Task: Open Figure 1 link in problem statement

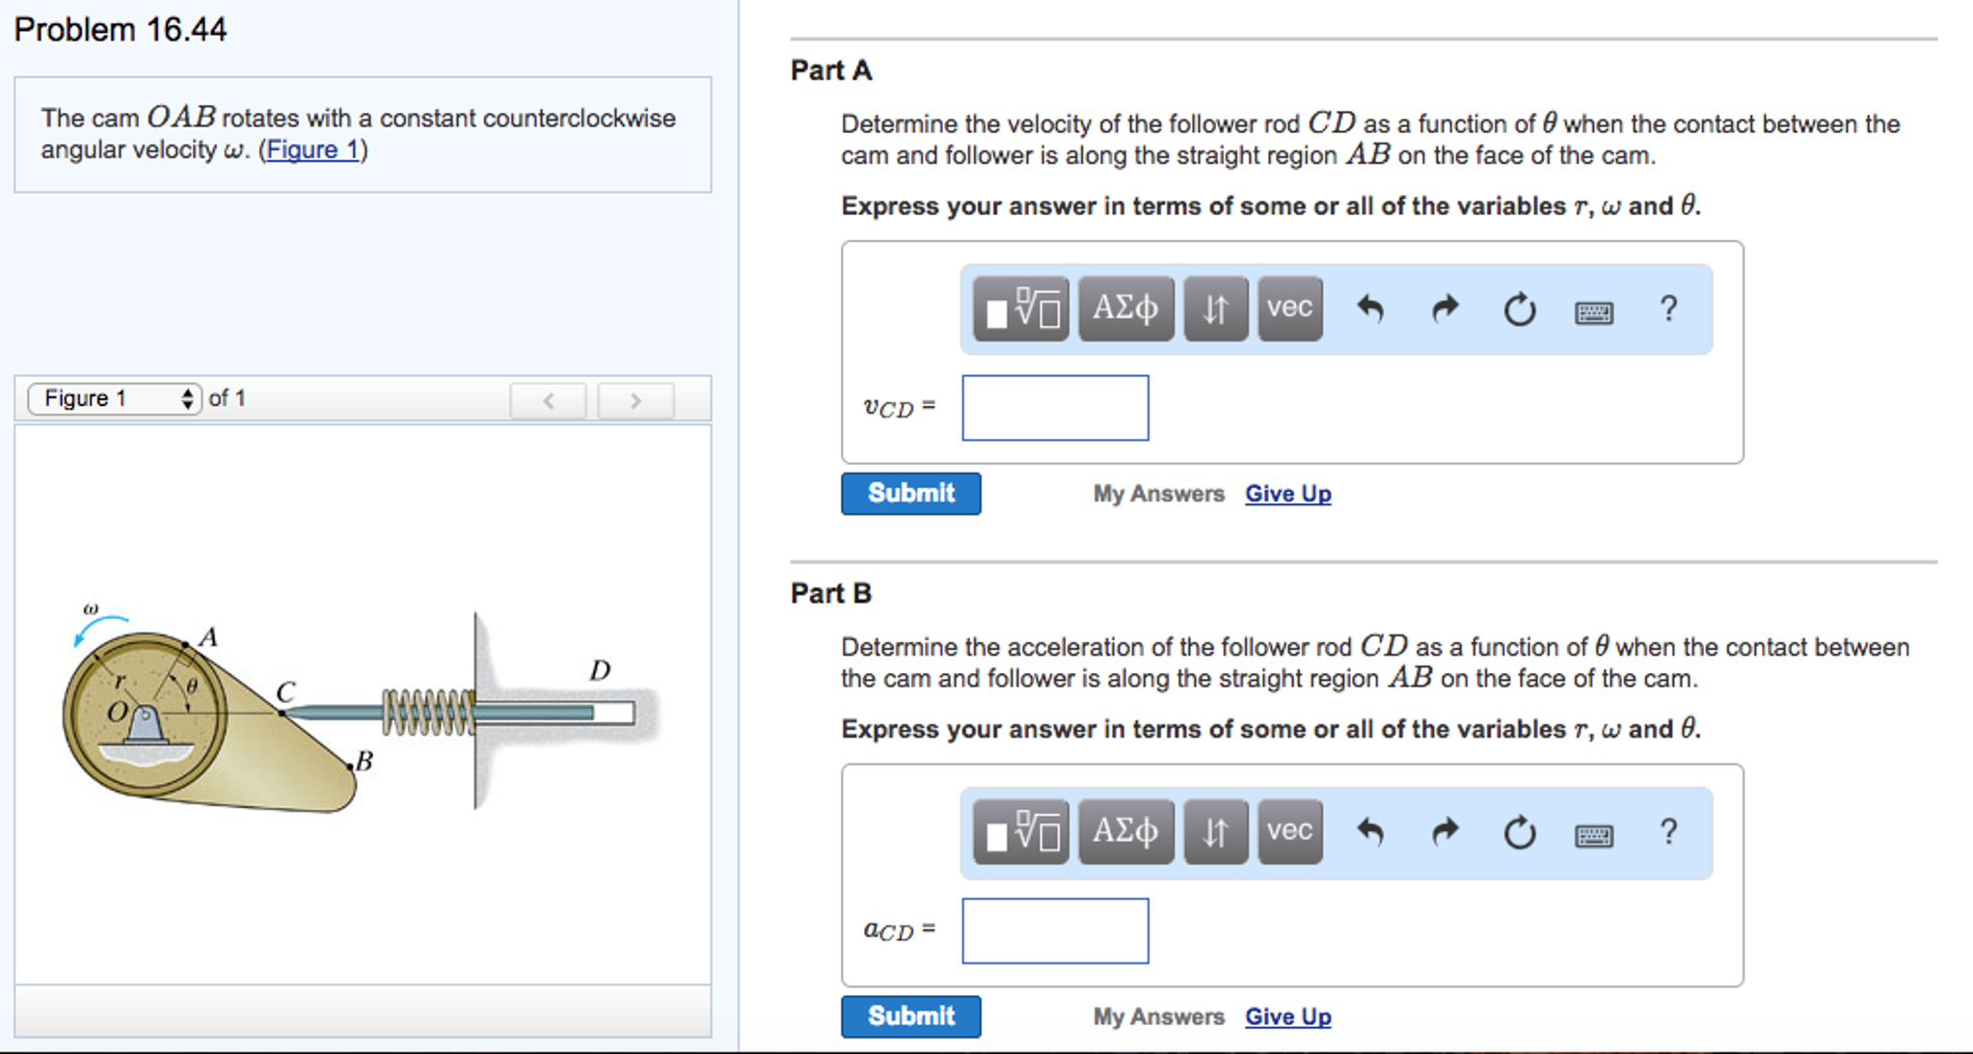Action: pyautogui.click(x=311, y=149)
